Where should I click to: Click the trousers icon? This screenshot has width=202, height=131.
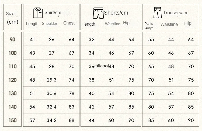tap(158, 13)
